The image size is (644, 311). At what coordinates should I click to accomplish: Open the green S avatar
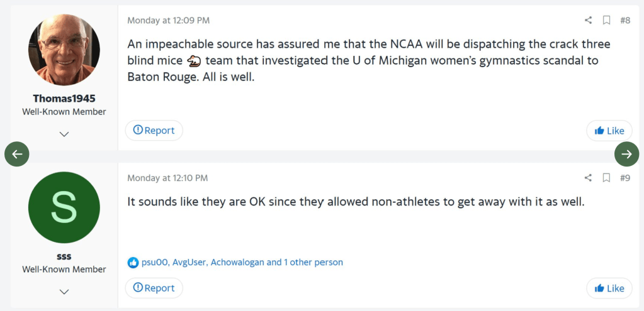pyautogui.click(x=64, y=207)
